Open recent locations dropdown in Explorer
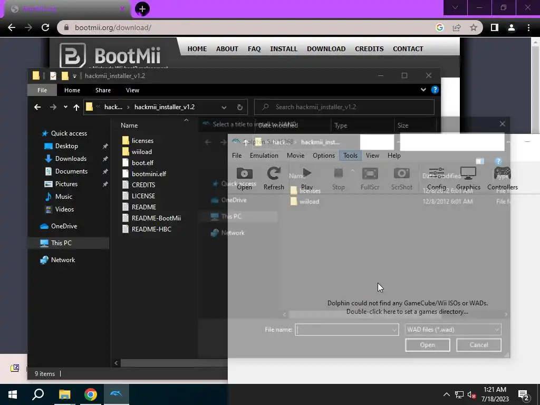 [x=65, y=107]
